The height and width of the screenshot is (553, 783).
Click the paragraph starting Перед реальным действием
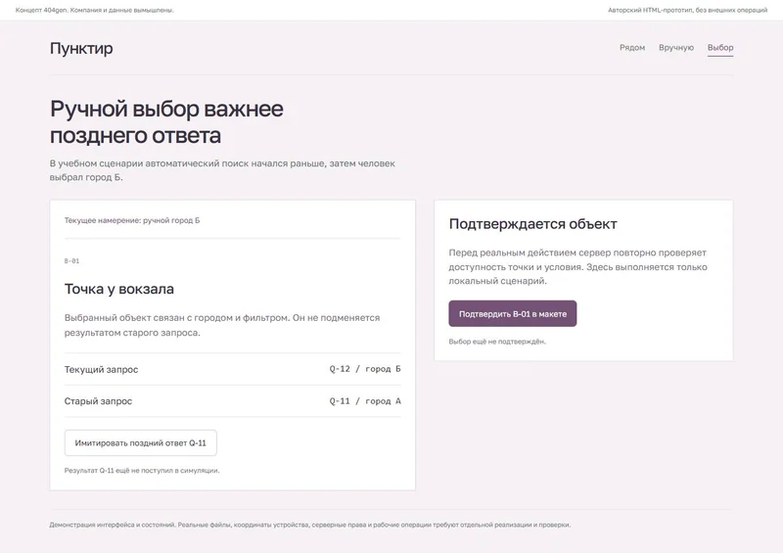pyautogui.click(x=577, y=267)
